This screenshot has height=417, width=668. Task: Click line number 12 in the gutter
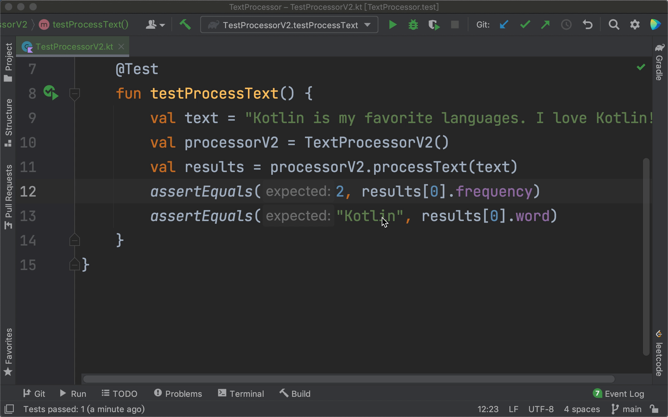click(x=28, y=191)
